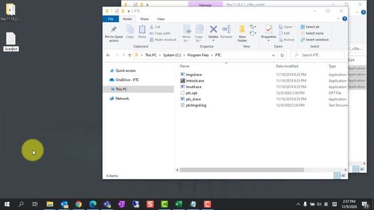The width and height of the screenshot is (374, 210).
Task: Click Invert selection
Action: [x=314, y=40]
